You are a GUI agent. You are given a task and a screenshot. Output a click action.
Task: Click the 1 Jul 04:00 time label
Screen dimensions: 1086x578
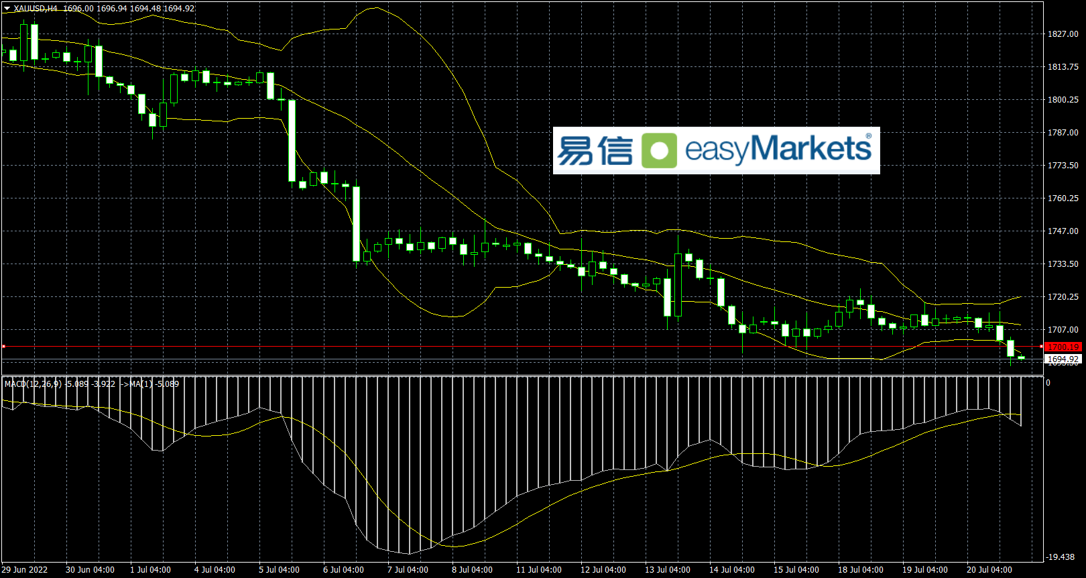150,570
